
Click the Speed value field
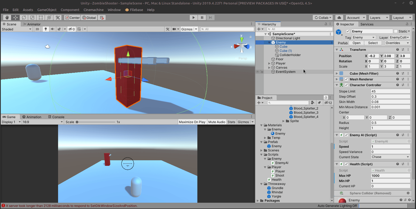click(x=391, y=146)
